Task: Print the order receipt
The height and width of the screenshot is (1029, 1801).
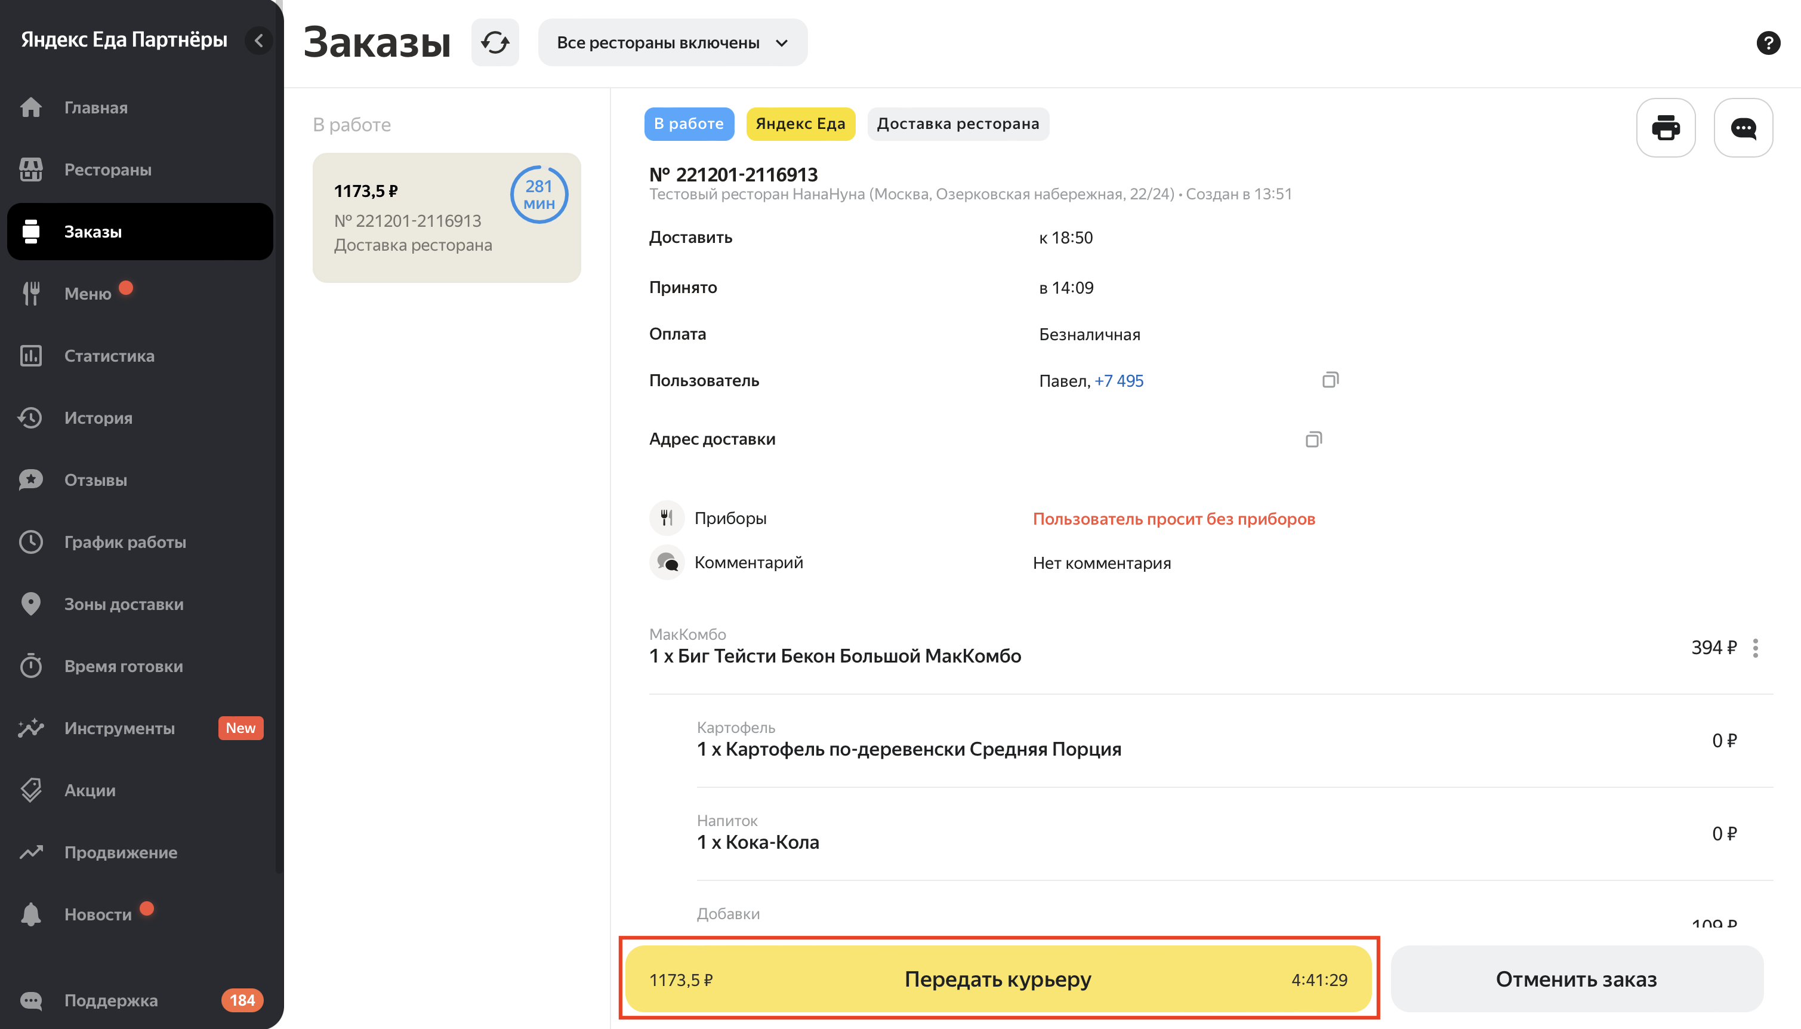Action: click(x=1666, y=128)
